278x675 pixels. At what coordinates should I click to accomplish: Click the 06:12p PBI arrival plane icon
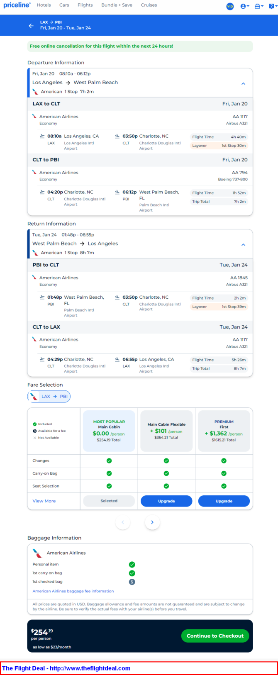point(117,192)
